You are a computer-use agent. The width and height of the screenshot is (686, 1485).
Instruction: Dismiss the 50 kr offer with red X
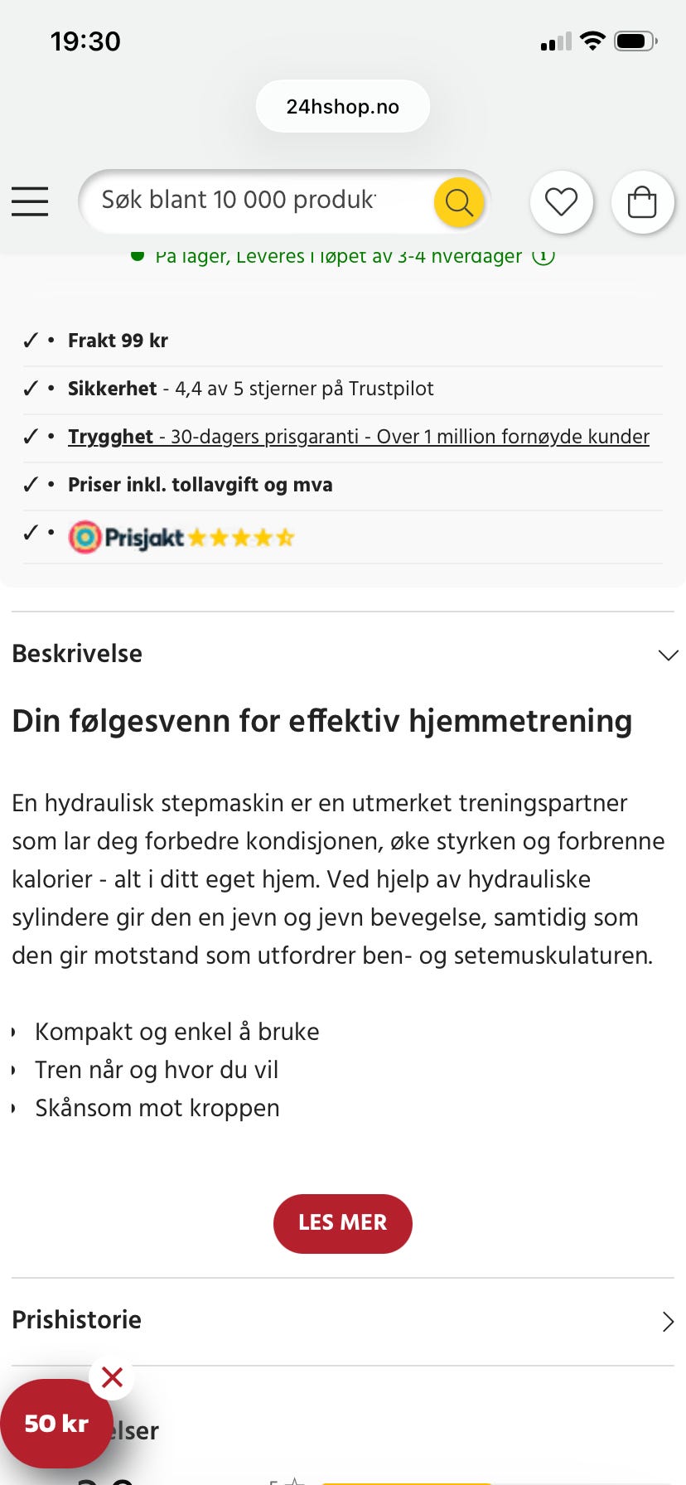point(112,1377)
